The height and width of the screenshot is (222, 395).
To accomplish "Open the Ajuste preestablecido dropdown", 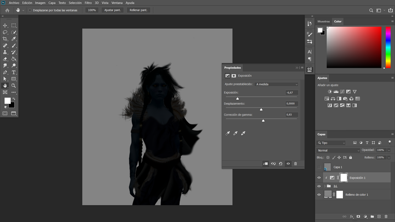I will [276, 84].
